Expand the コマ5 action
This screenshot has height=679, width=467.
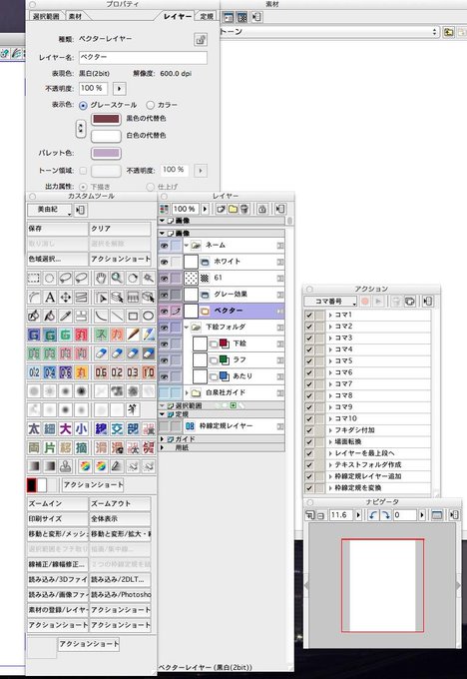[x=330, y=361]
